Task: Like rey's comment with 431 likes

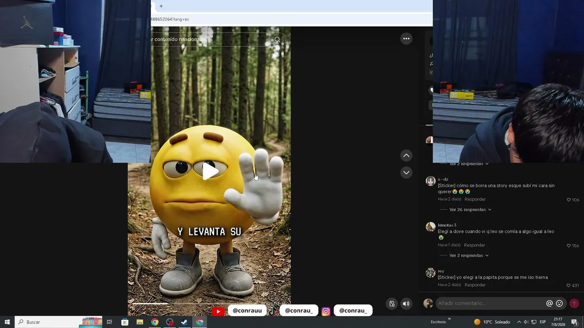Action: pos(569,286)
